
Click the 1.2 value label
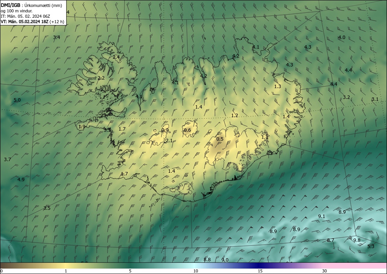click(x=235, y=115)
